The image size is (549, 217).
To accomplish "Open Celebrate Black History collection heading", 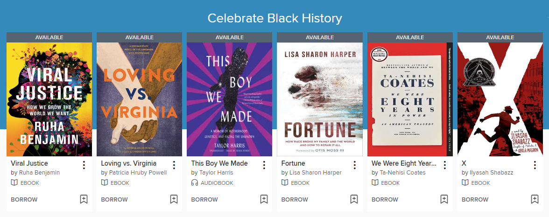I will click(x=274, y=18).
